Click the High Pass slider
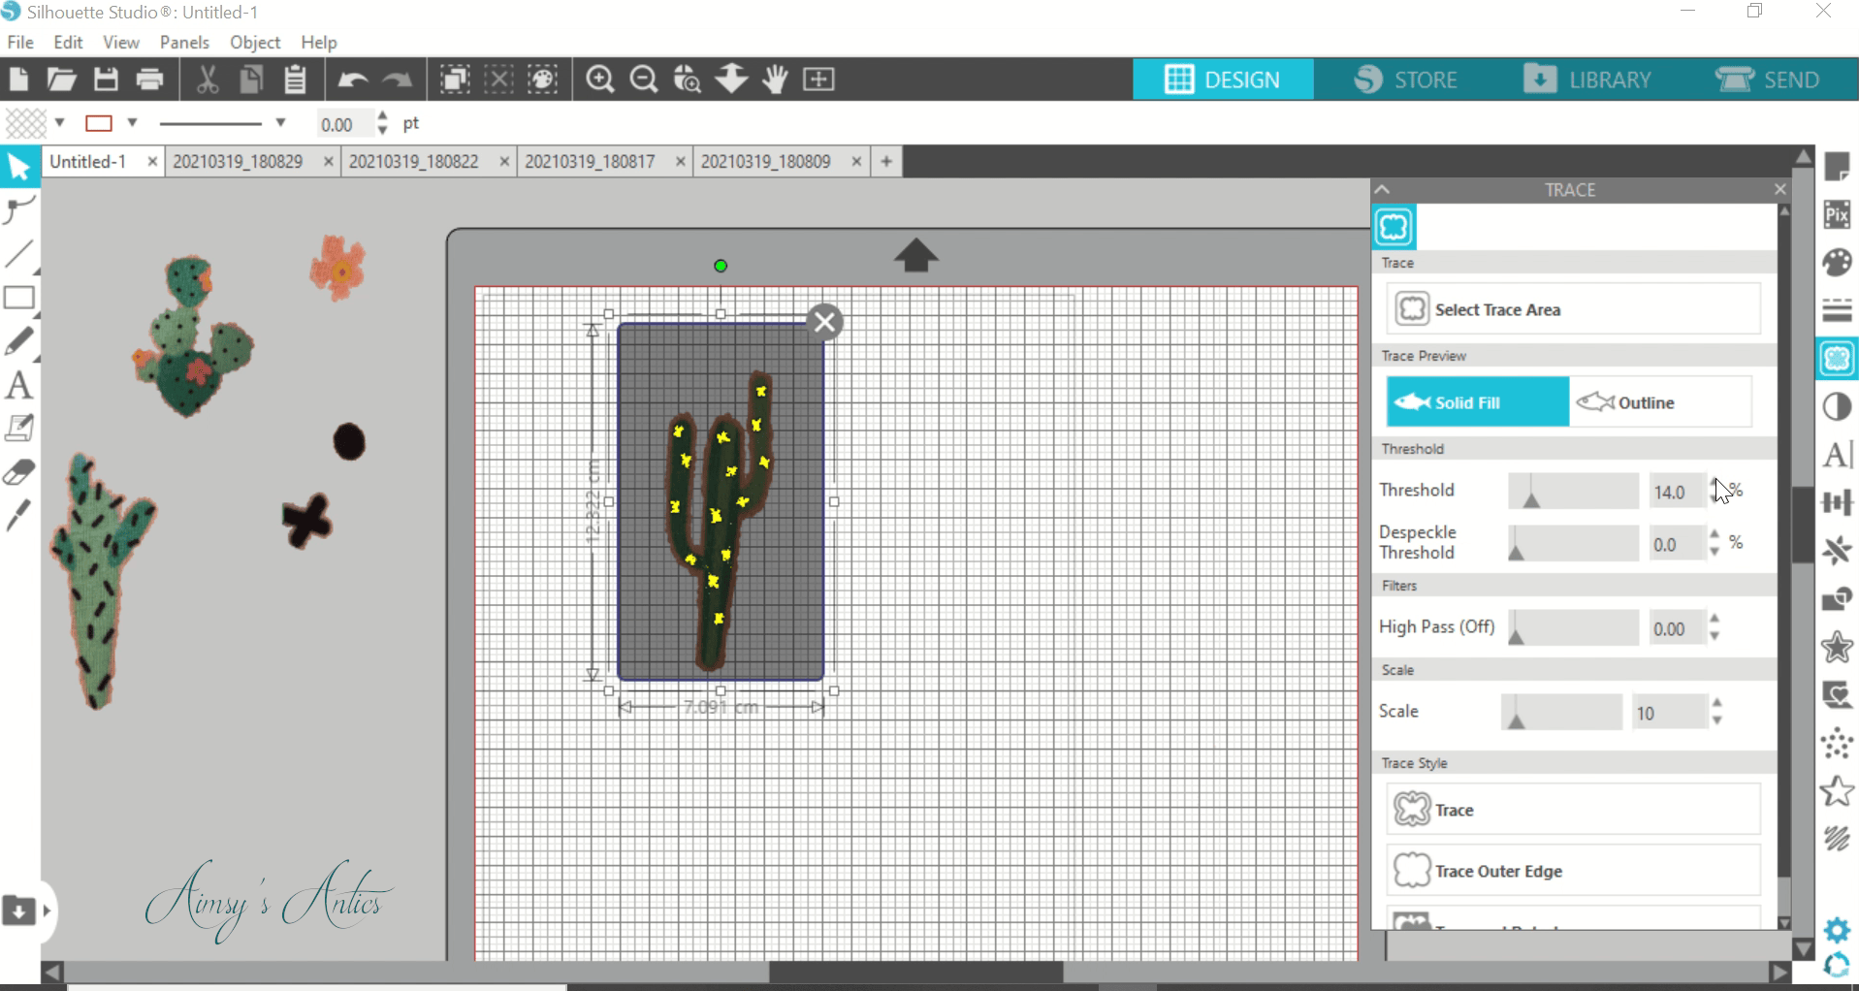 coord(1573,628)
